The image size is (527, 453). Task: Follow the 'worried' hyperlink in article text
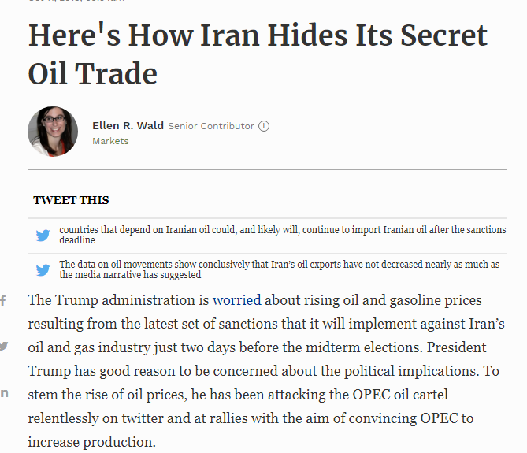point(236,300)
